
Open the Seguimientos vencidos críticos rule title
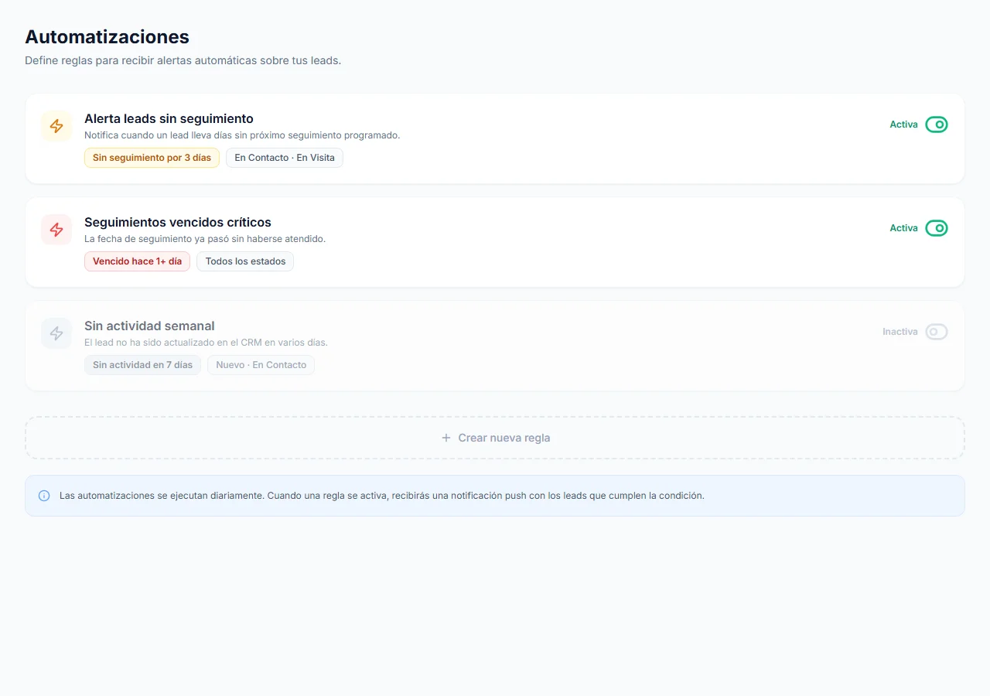click(178, 222)
